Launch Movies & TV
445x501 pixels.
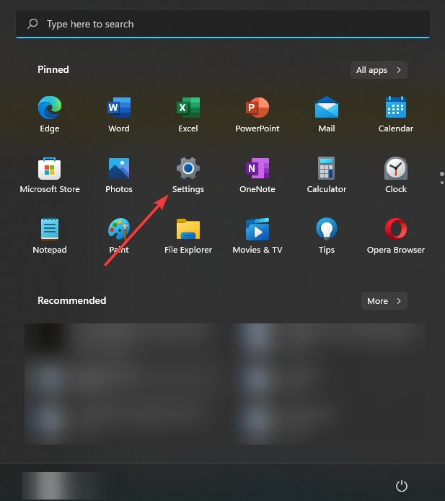[x=257, y=229]
